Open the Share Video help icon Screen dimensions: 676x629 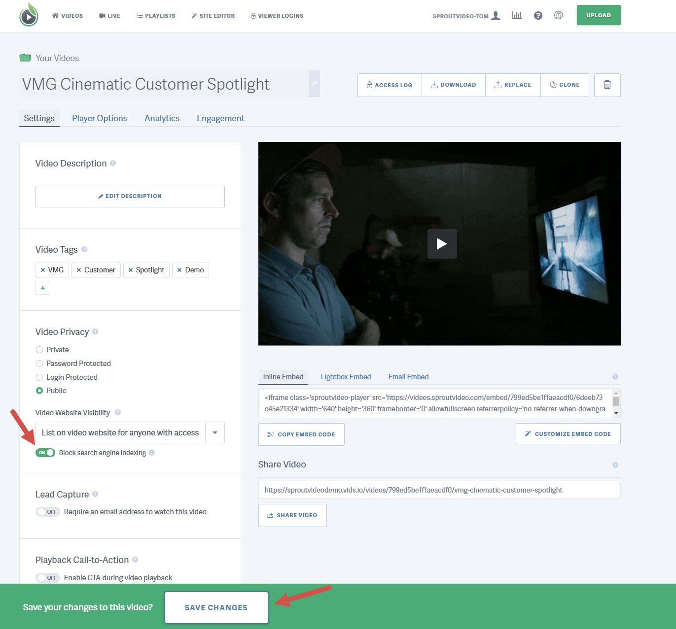[615, 465]
